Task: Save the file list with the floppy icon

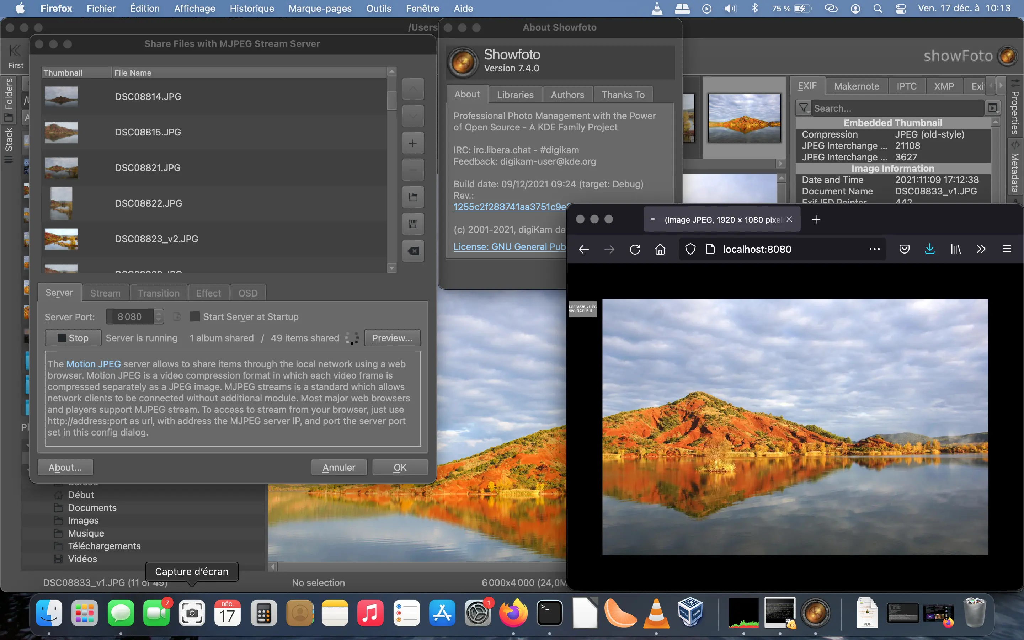Action: click(x=413, y=224)
